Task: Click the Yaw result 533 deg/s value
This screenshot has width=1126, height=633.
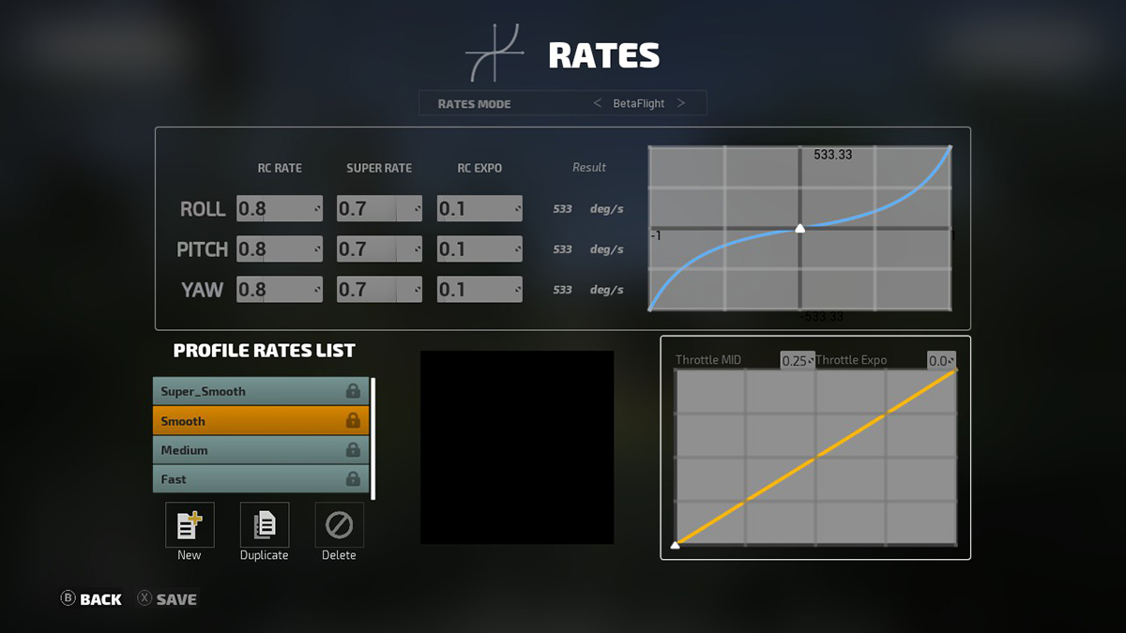Action: 588,290
